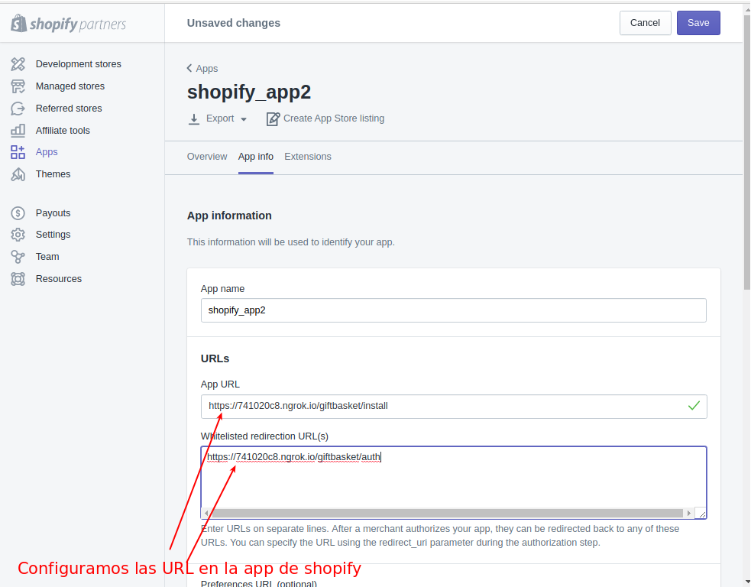Click the URLs section heading
This screenshot has width=751, height=587.
coord(215,359)
